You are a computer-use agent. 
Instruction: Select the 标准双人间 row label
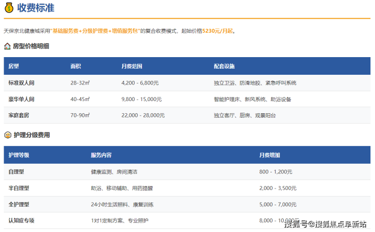click(x=21, y=82)
